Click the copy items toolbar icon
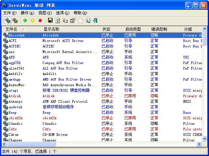This screenshot has width=209, height=156. pos(65,20)
